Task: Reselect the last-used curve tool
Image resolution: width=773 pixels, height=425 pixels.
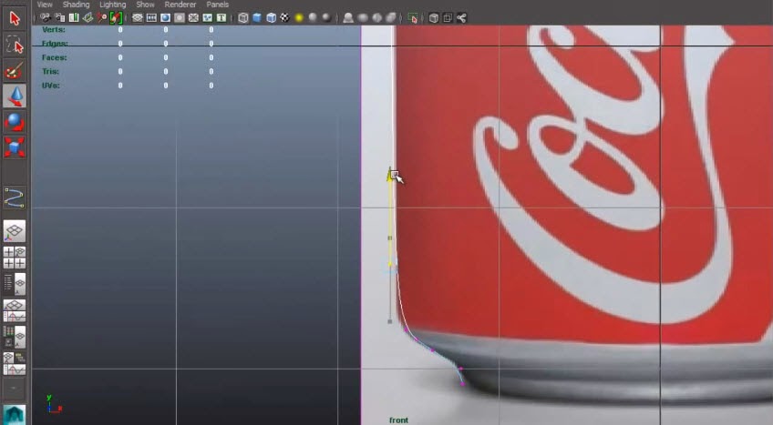Action: click(15, 197)
